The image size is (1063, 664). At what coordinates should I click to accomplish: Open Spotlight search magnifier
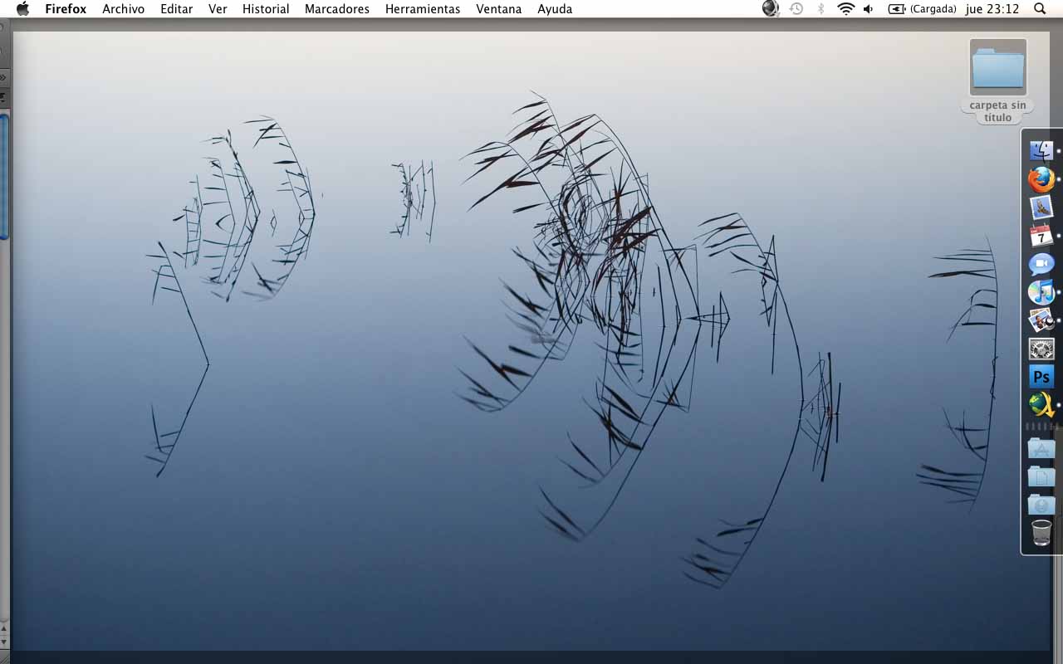pyautogui.click(x=1040, y=9)
